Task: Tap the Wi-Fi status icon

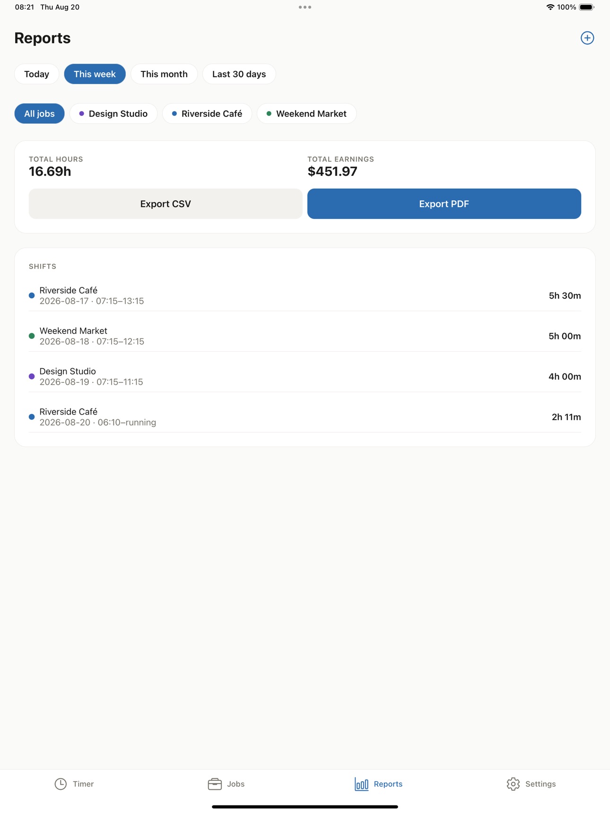Action: tap(550, 7)
